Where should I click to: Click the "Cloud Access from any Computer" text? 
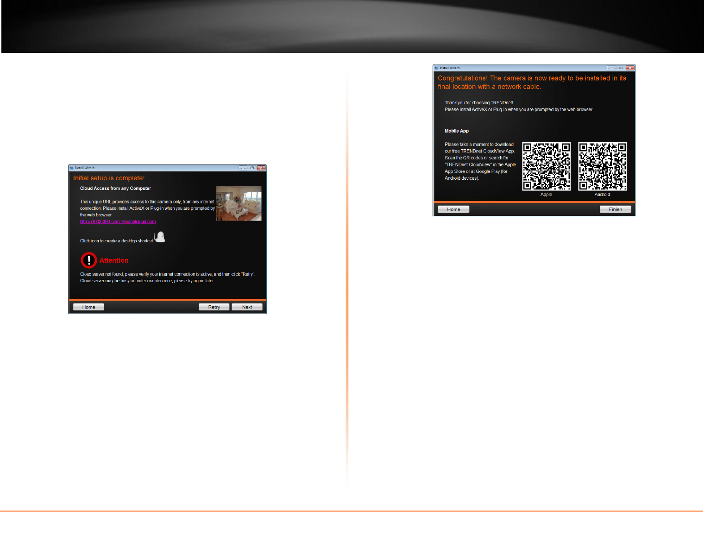tap(115, 189)
